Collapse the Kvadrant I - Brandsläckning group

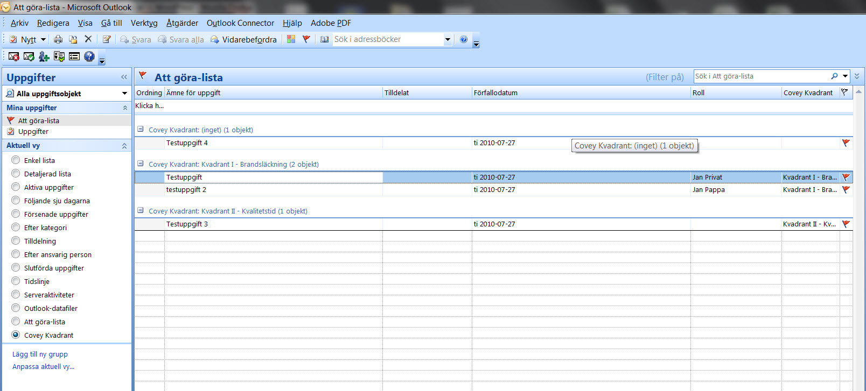141,164
